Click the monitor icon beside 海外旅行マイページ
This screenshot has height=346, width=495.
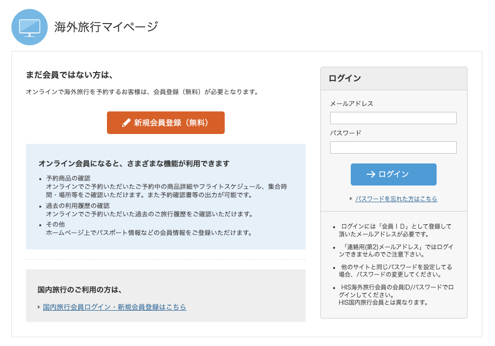[x=29, y=27]
